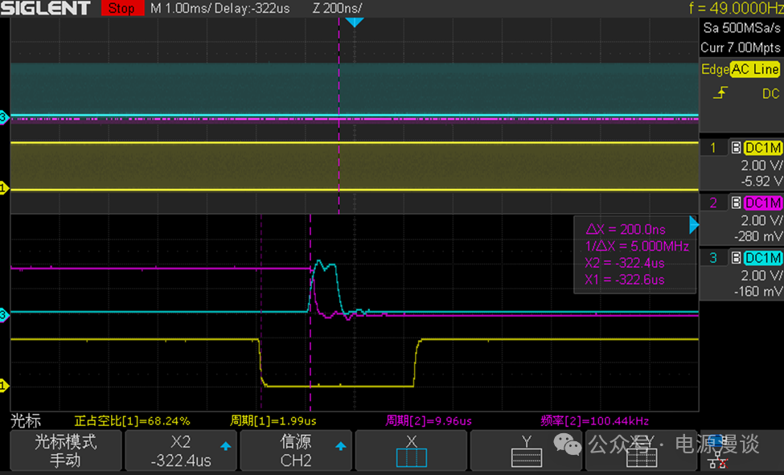Image resolution: width=784 pixels, height=475 pixels.
Task: Toggle the red Stop run state indicator
Action: coord(121,8)
